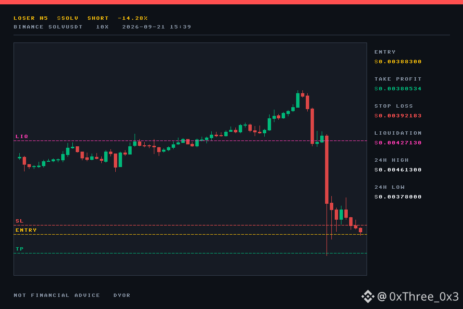Click the $SOLV ticker label
This screenshot has width=463, height=309.
(68, 18)
